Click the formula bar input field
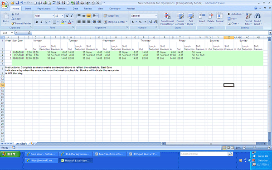The image size is (272, 170). point(151,33)
